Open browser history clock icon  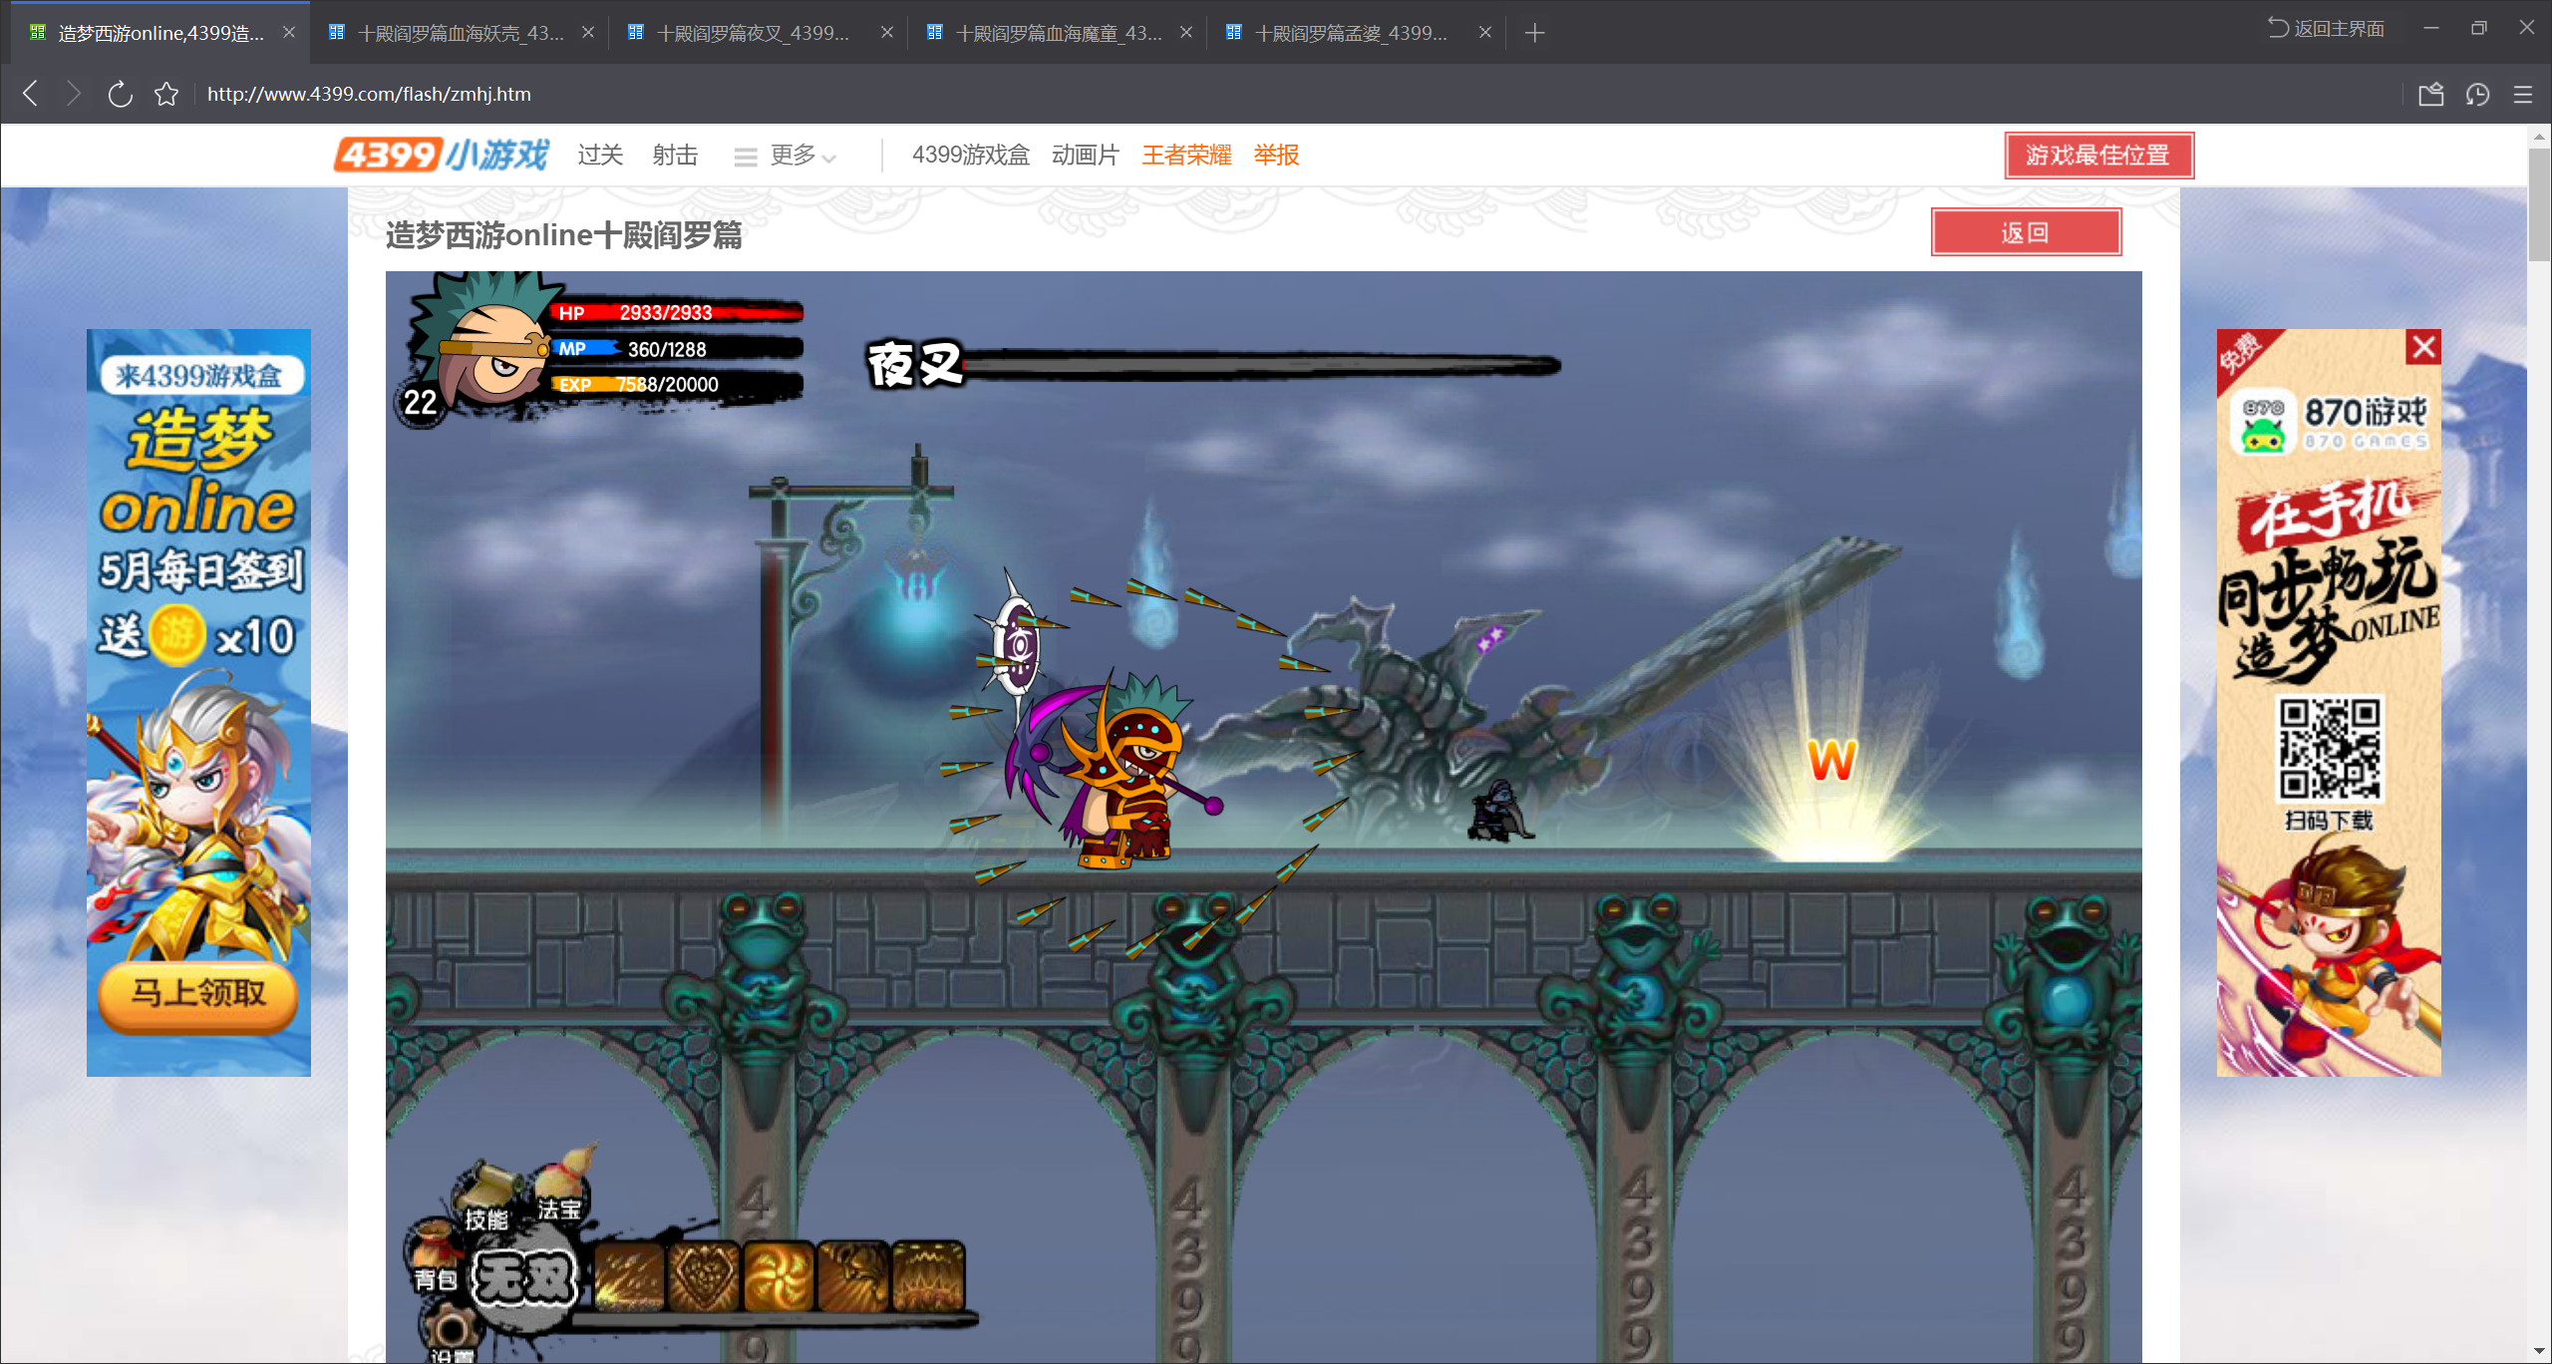pyautogui.click(x=2477, y=94)
